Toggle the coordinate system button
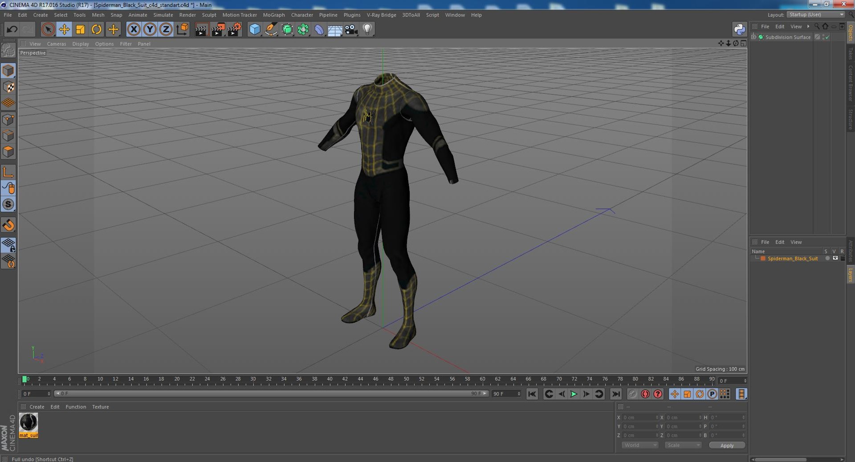 click(x=182, y=29)
